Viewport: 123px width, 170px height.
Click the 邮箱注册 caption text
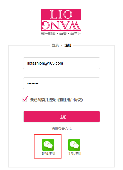(48, 153)
